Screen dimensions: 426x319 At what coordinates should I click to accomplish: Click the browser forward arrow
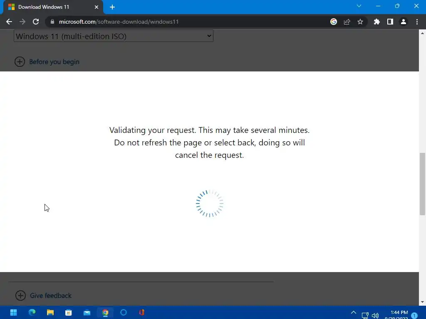point(22,22)
